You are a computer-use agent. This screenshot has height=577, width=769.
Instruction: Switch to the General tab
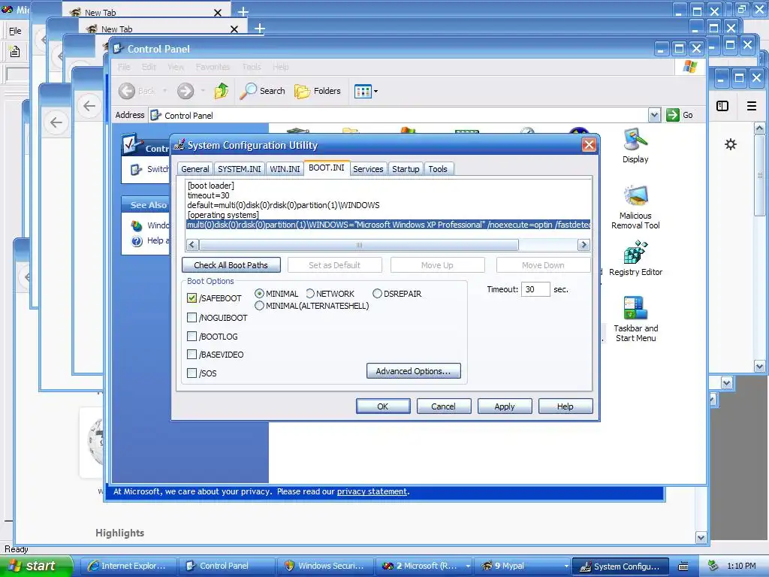[x=195, y=169]
